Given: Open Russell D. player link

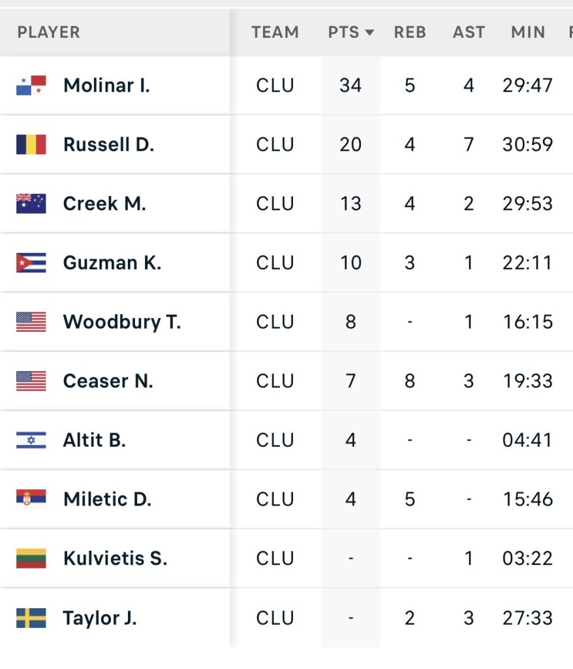Looking at the screenshot, I should click(109, 144).
